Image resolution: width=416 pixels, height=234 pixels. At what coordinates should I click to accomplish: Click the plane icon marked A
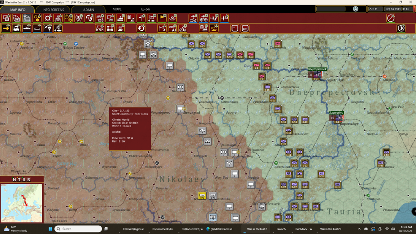224,18
